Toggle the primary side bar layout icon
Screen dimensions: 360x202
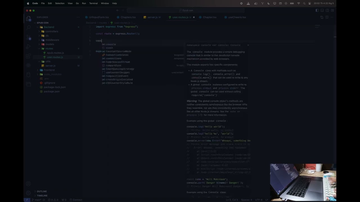(x=317, y=10)
